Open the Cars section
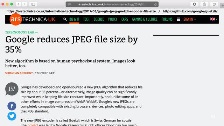The height and width of the screenshot is (126, 224). pos(125,19)
